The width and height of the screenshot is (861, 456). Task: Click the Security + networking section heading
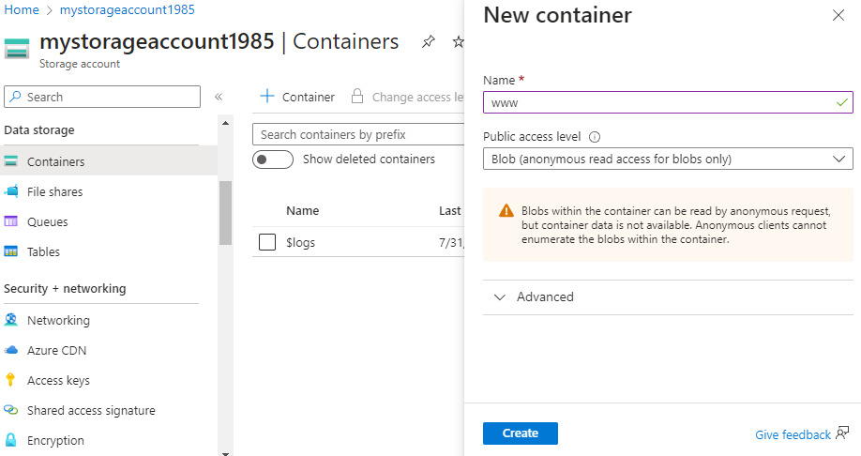click(65, 288)
